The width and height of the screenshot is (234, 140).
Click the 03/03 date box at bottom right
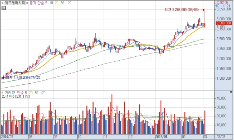[221, 137]
